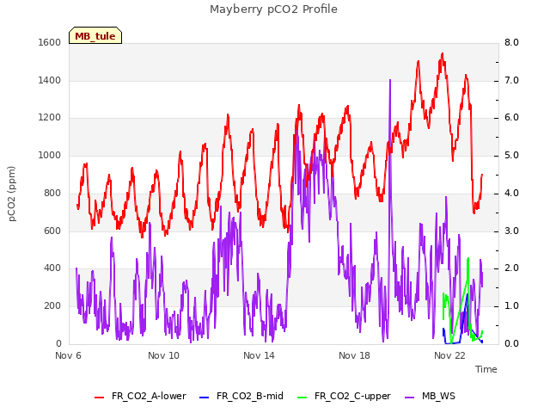Click the Nov 18 x-axis tick label
Viewport: 550px width, 413px height.
pos(354,355)
